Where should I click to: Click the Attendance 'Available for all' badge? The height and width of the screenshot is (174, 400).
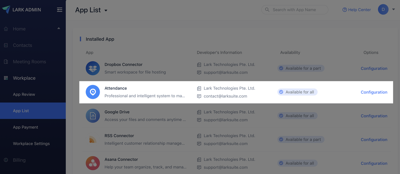tap(297, 92)
